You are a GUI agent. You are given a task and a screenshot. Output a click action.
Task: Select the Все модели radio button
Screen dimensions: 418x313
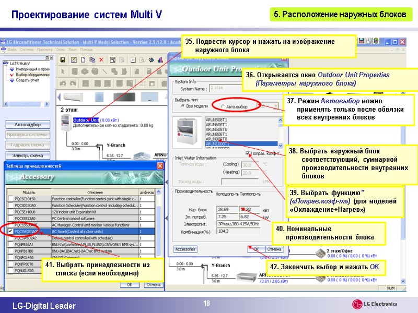[183, 106]
